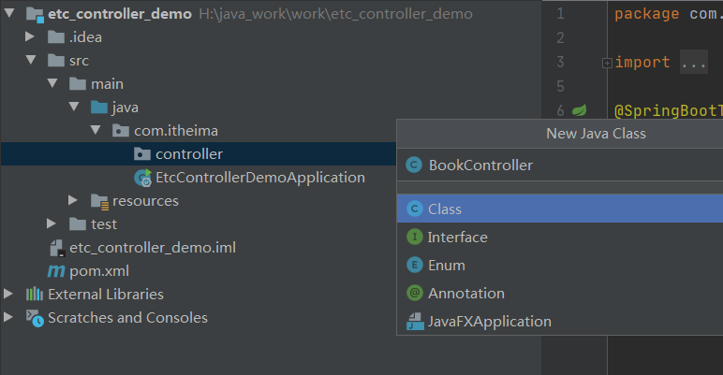Select the .idea folder label

coord(85,36)
